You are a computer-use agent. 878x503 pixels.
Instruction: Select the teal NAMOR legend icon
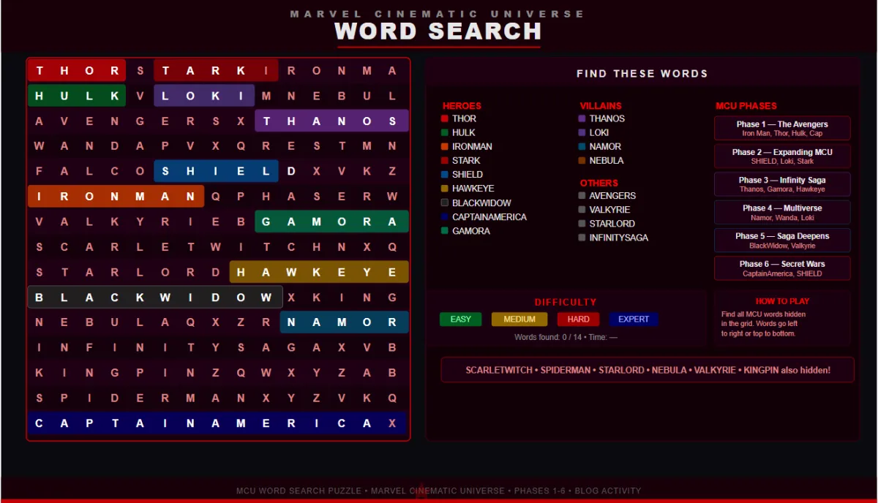click(x=582, y=146)
